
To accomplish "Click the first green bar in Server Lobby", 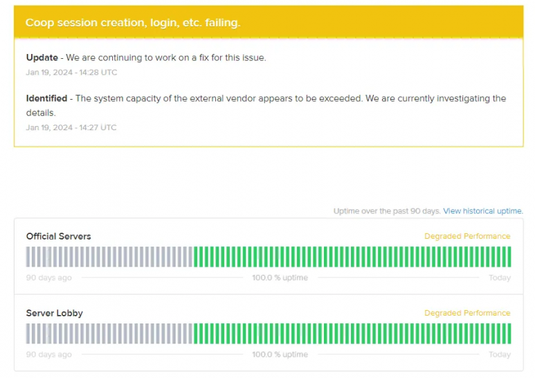I will (196, 334).
